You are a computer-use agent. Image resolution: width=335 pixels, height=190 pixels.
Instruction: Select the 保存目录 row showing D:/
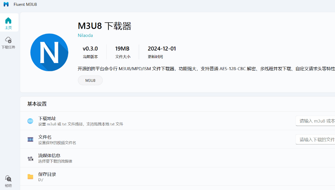(47, 177)
